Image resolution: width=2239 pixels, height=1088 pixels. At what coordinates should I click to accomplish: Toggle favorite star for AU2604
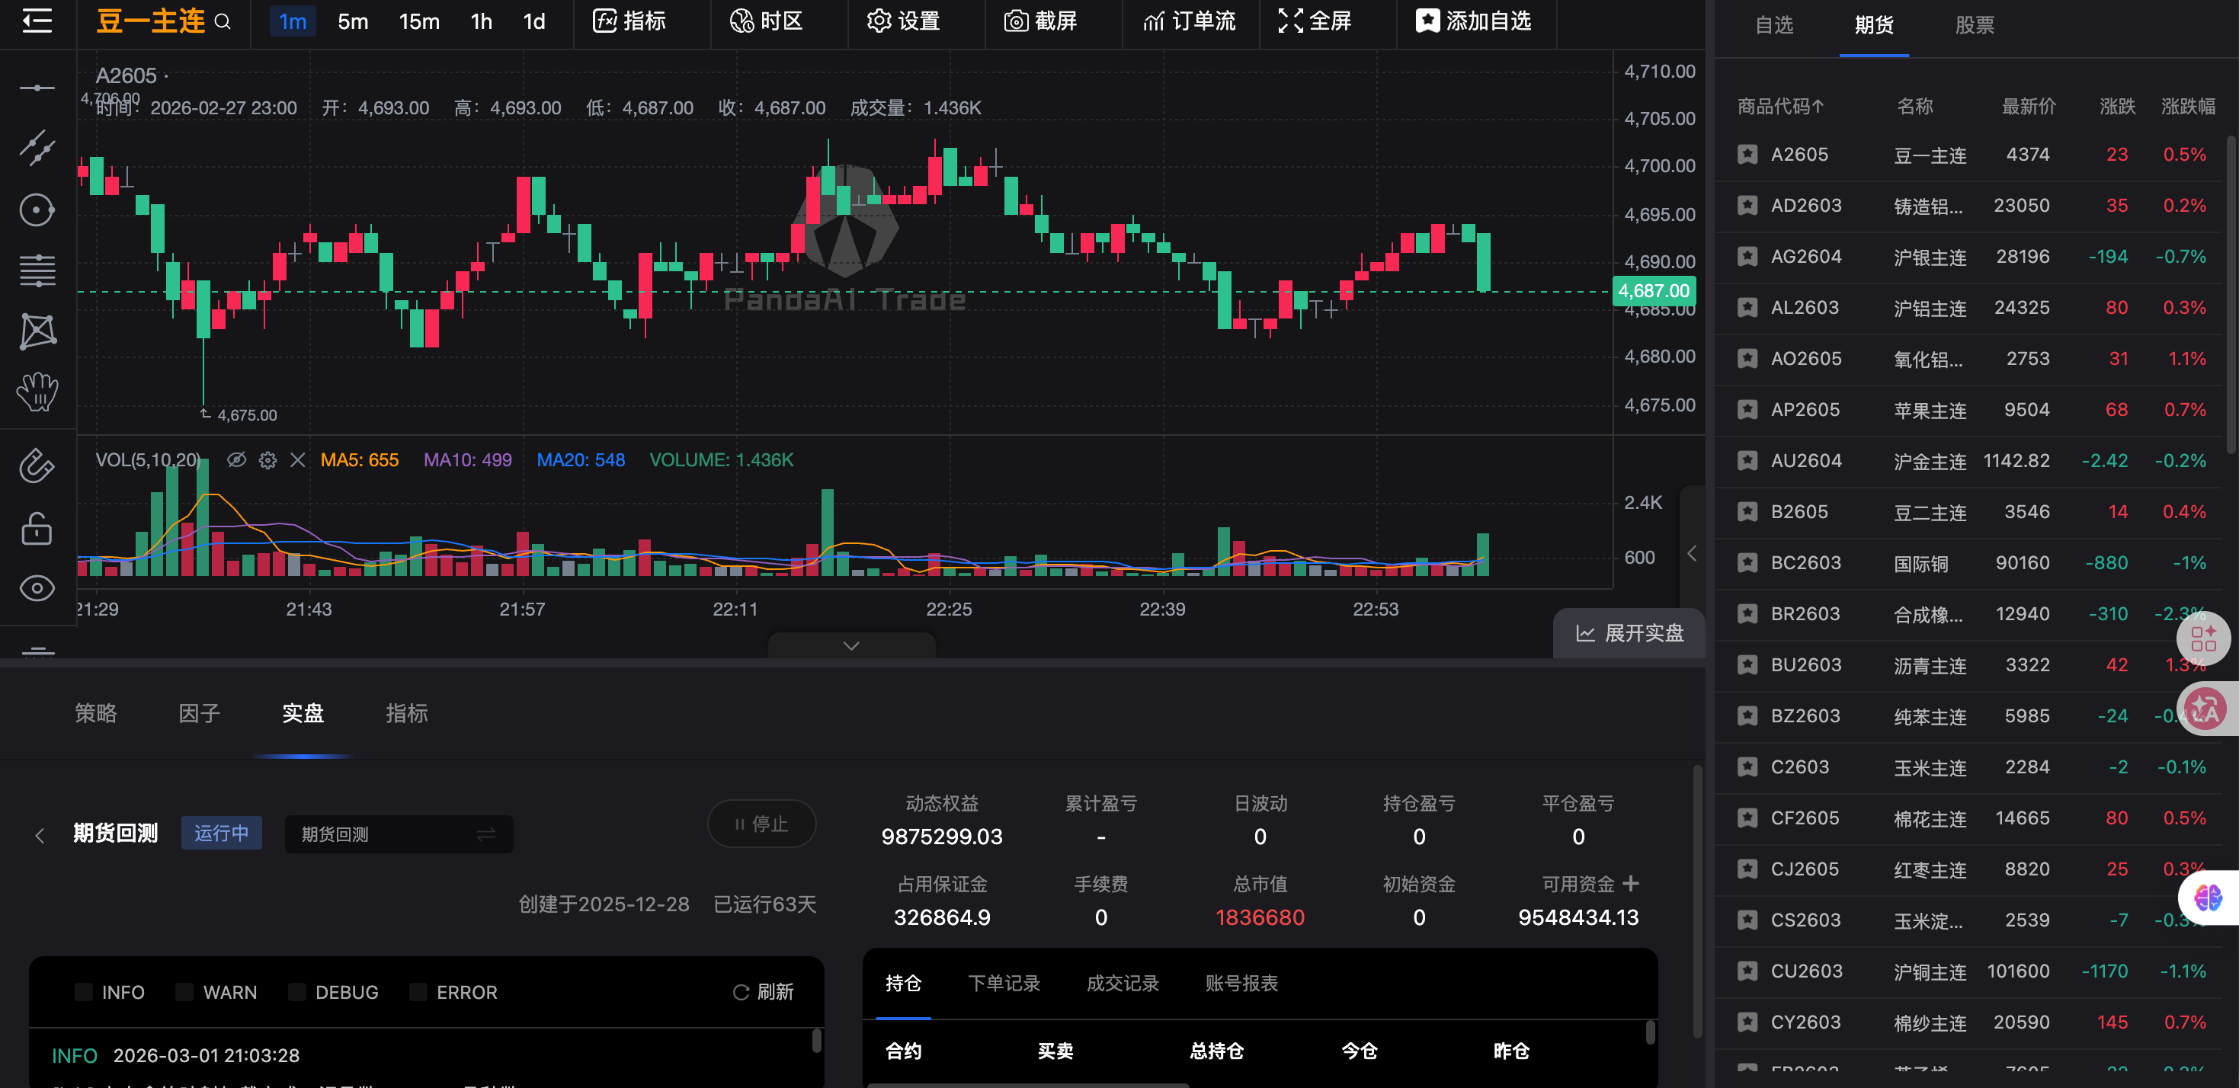click(x=1747, y=462)
